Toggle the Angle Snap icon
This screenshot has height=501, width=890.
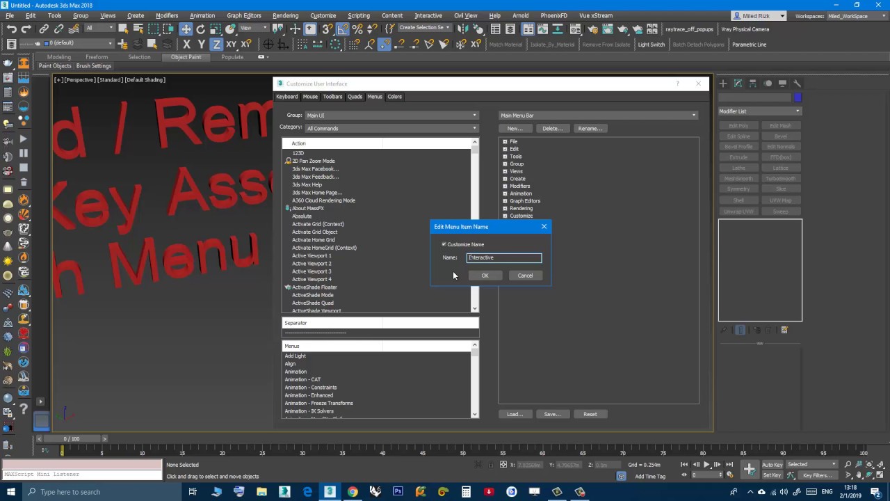click(343, 29)
